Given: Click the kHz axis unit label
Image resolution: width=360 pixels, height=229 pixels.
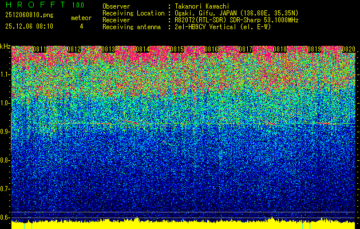Looking at the screenshot, I should (x=5, y=46).
